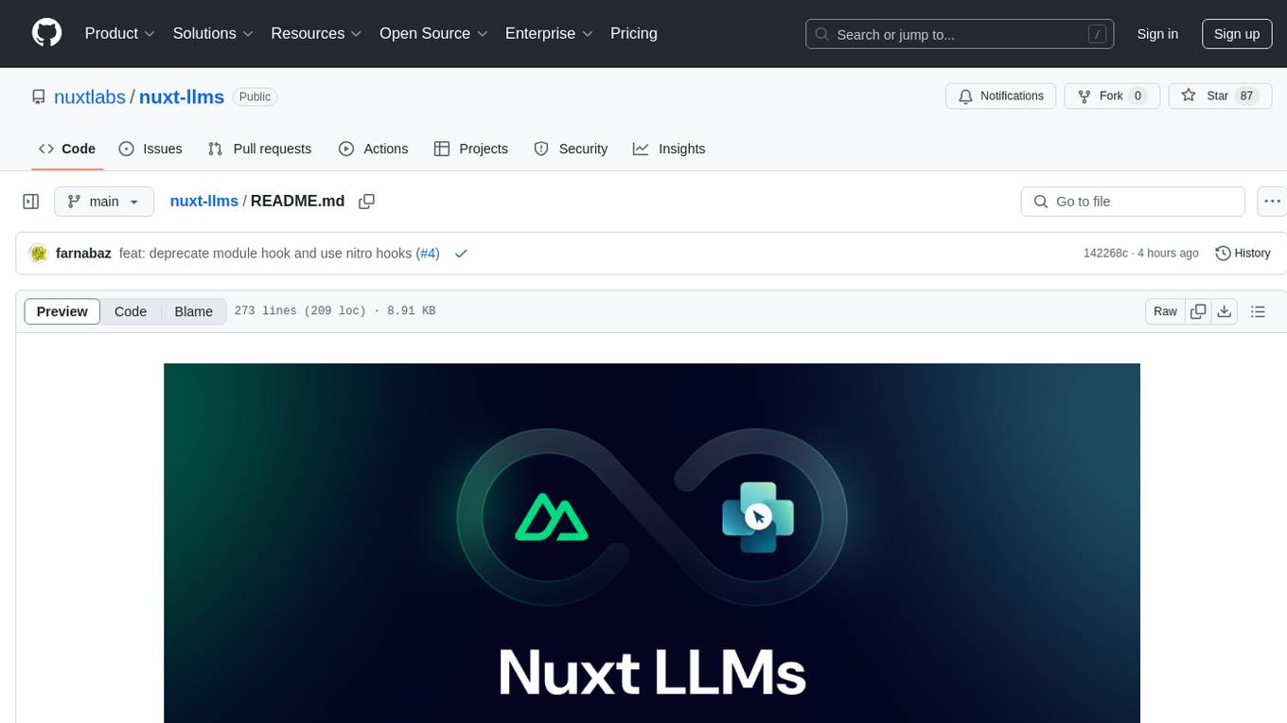Open the Pricing page
The height and width of the screenshot is (723, 1287).
pyautogui.click(x=634, y=33)
